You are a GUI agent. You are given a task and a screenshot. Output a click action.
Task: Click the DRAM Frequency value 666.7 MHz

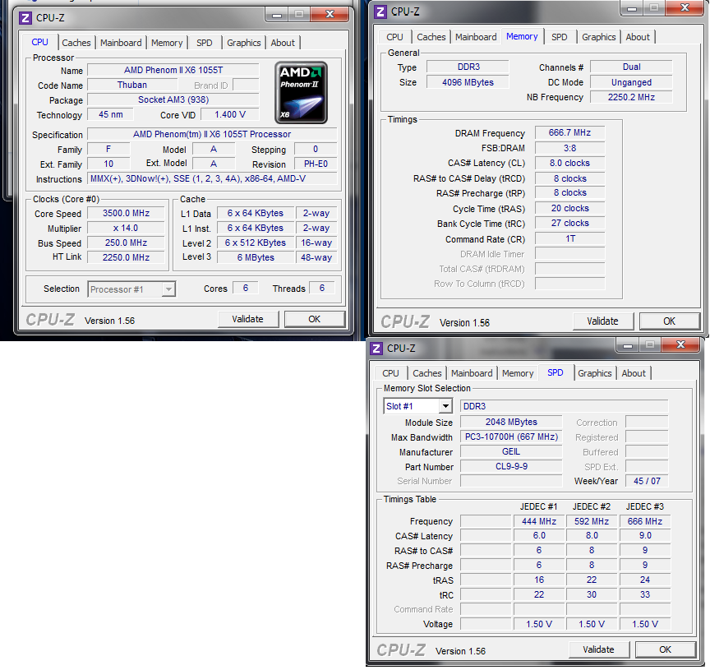pos(569,132)
